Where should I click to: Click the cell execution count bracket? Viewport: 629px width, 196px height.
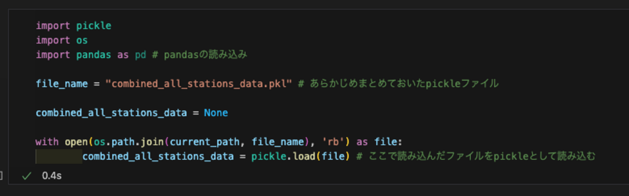tap(1, 176)
